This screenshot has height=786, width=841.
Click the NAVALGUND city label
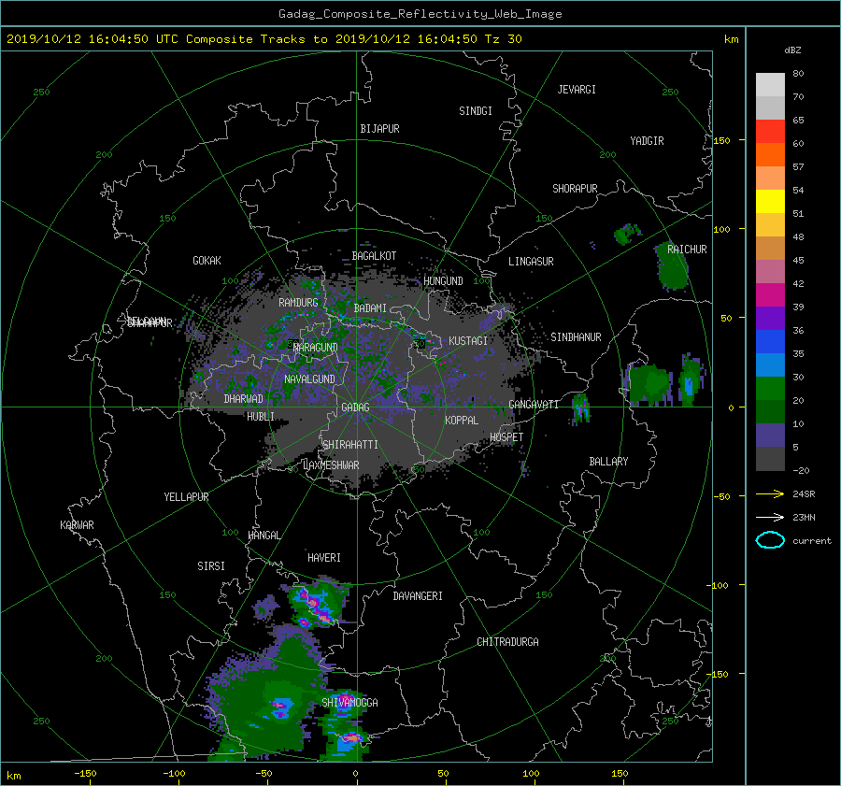(309, 379)
